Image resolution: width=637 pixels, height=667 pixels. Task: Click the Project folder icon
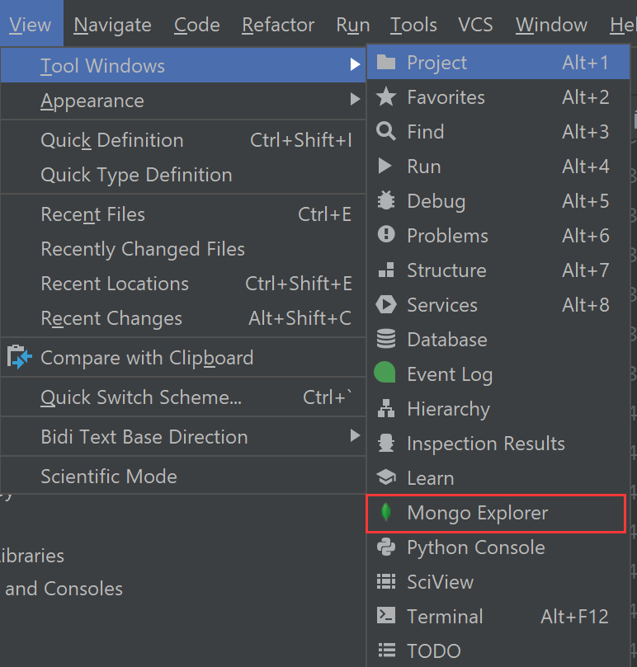(385, 62)
